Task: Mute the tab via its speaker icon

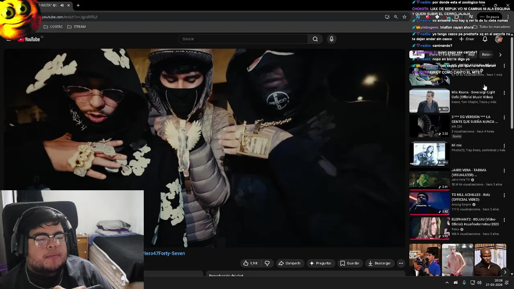Action: click(62, 5)
